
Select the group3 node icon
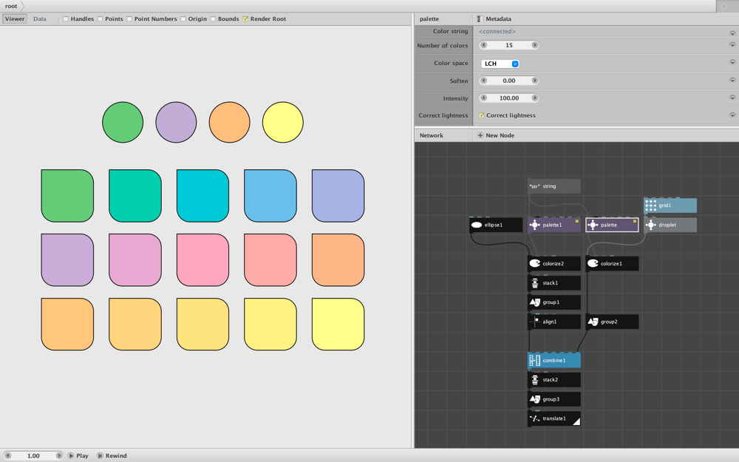[534, 399]
